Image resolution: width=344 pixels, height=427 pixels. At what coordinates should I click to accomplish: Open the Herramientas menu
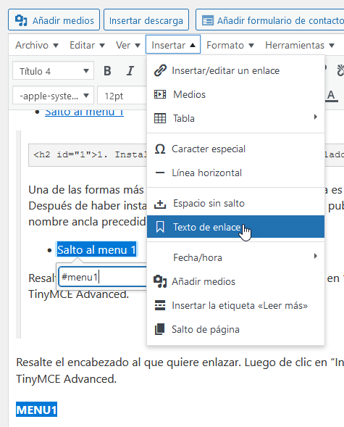[x=300, y=45]
